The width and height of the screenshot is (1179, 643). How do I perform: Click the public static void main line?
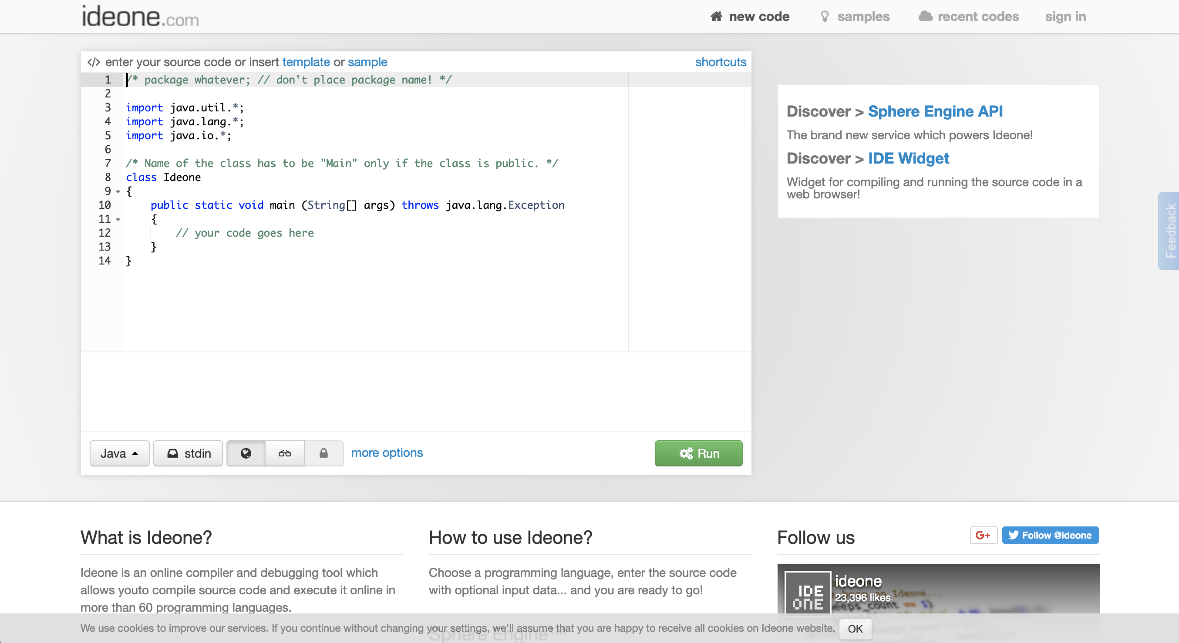(357, 205)
